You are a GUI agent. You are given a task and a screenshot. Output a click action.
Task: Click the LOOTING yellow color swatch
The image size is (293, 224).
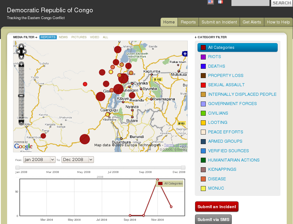203,123
